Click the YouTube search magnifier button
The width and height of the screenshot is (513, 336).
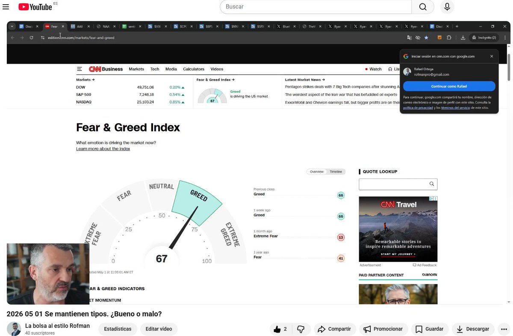[x=423, y=7]
